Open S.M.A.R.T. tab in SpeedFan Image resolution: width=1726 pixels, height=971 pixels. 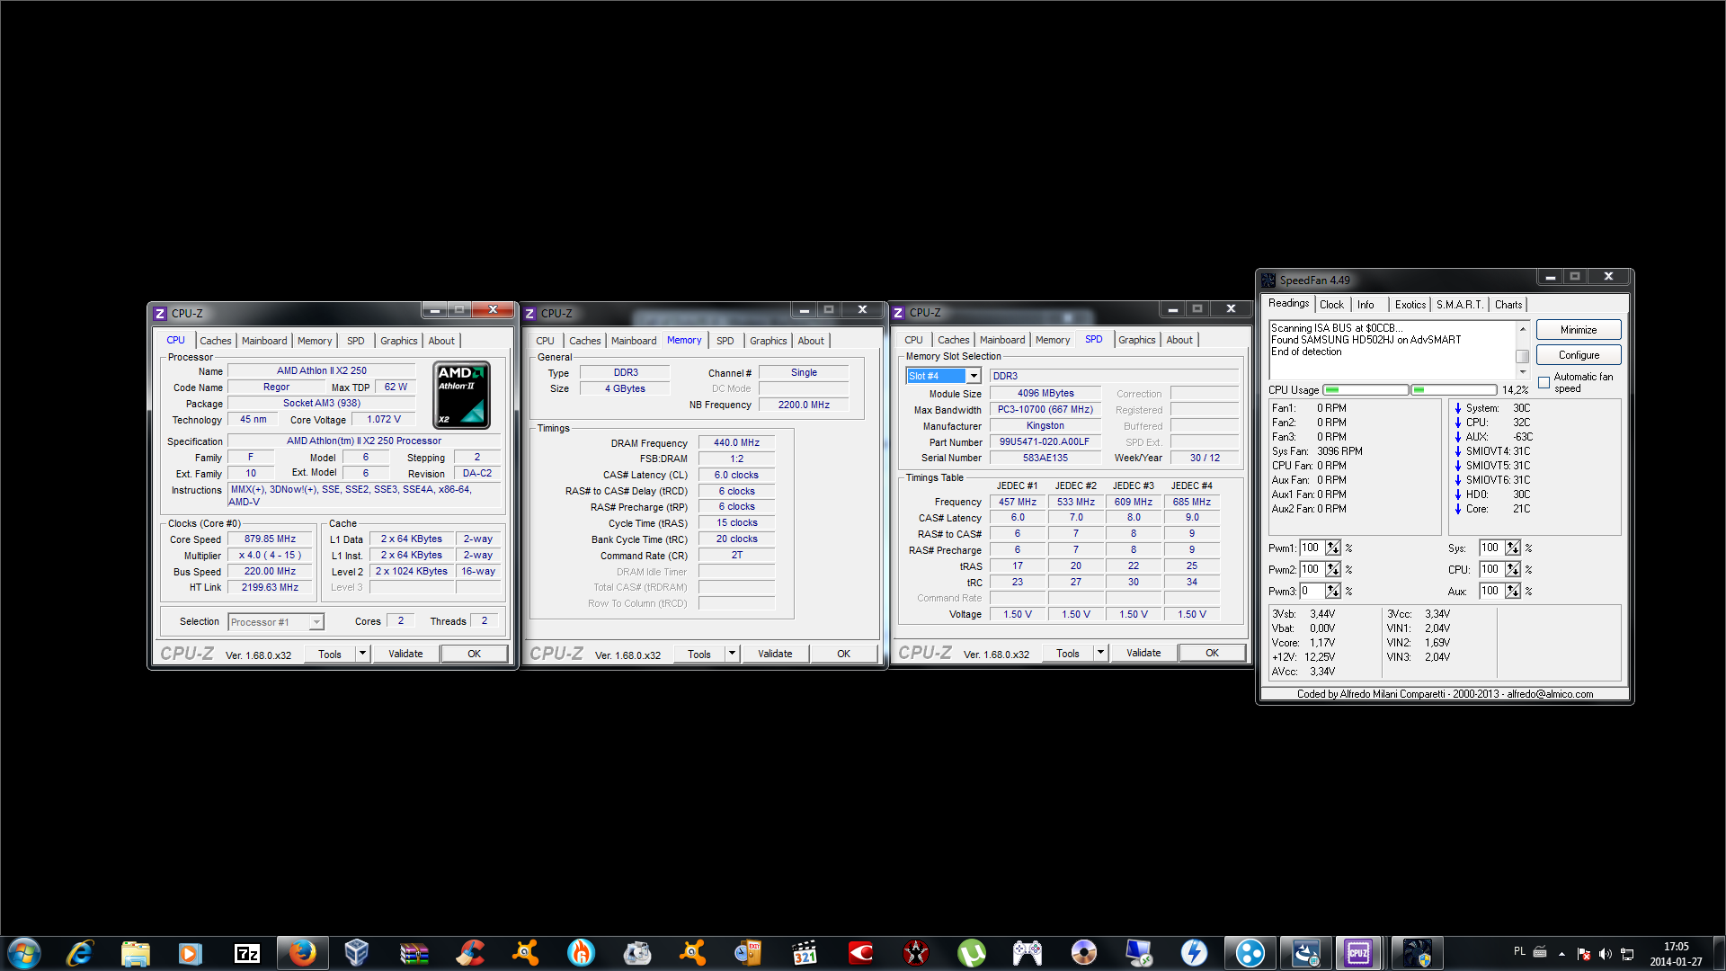pos(1459,305)
